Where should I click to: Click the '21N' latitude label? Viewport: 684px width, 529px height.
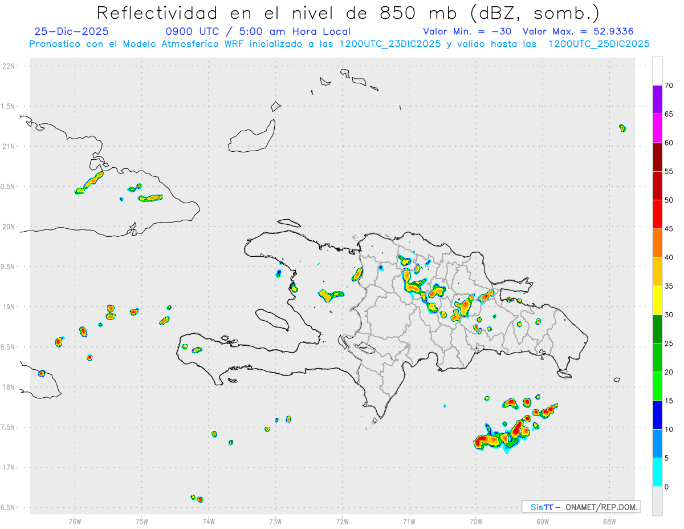(x=10, y=146)
